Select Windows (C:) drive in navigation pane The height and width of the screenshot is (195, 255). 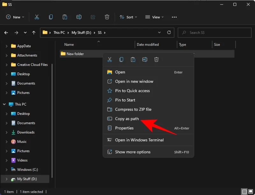pyautogui.click(x=27, y=170)
